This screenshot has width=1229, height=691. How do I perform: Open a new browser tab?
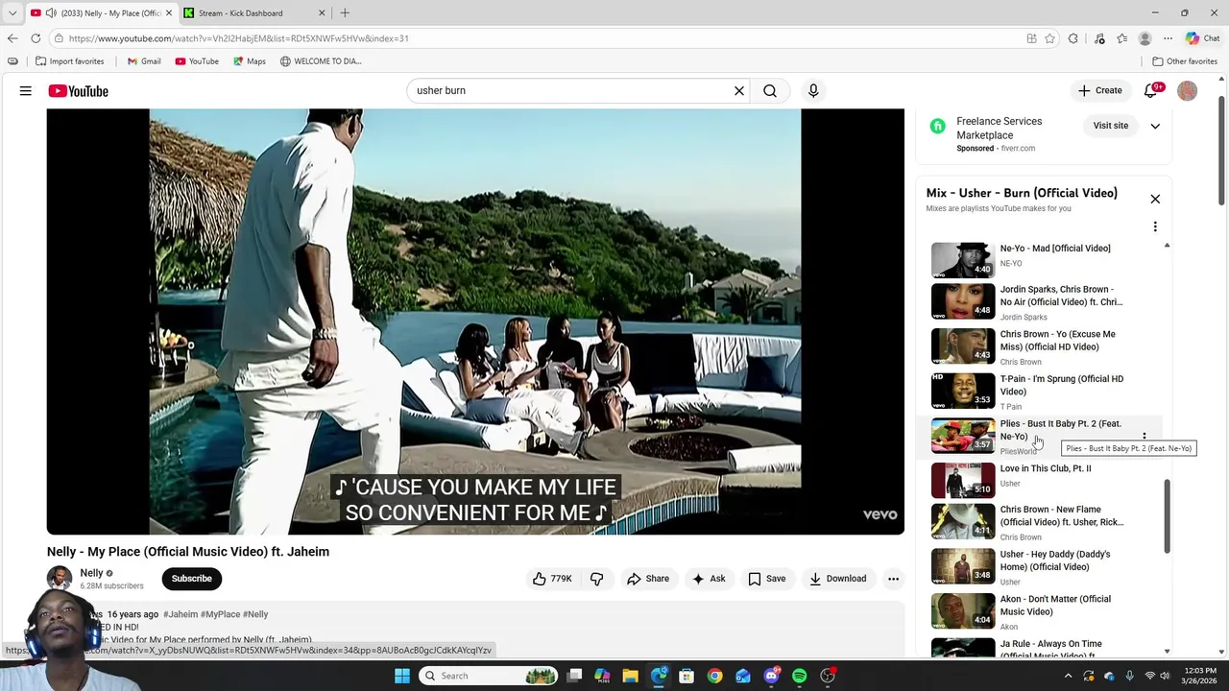(x=345, y=13)
